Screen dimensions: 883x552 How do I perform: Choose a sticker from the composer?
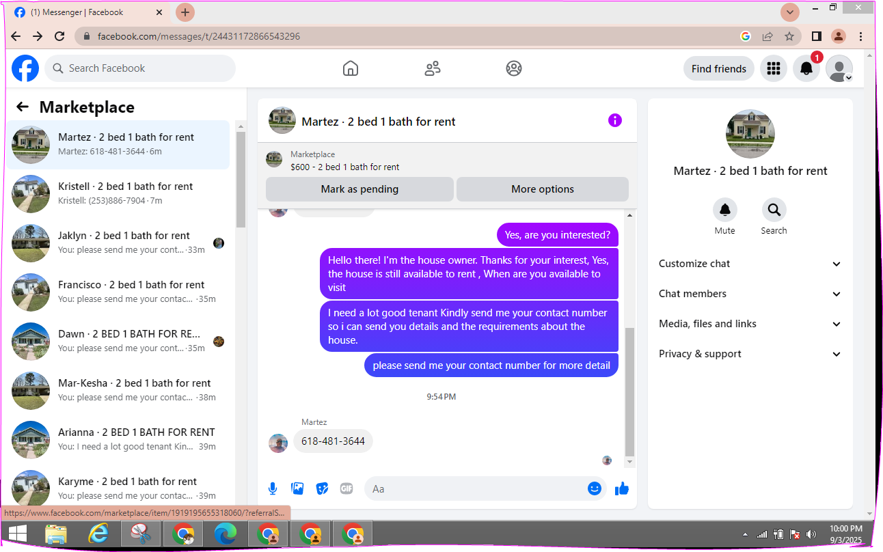pos(322,488)
